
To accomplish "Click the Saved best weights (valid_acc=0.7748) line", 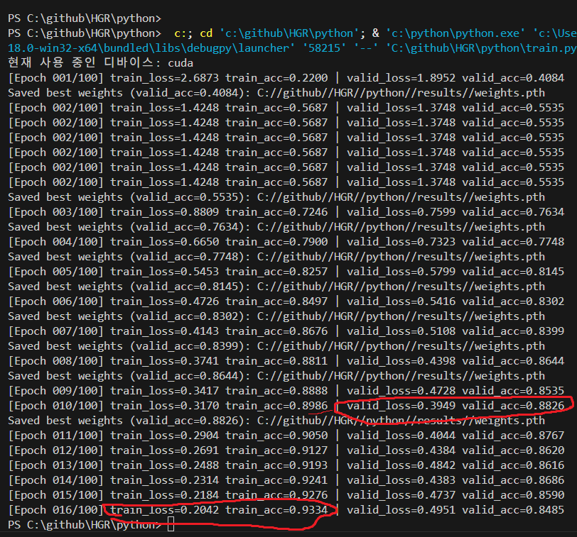I will point(276,257).
